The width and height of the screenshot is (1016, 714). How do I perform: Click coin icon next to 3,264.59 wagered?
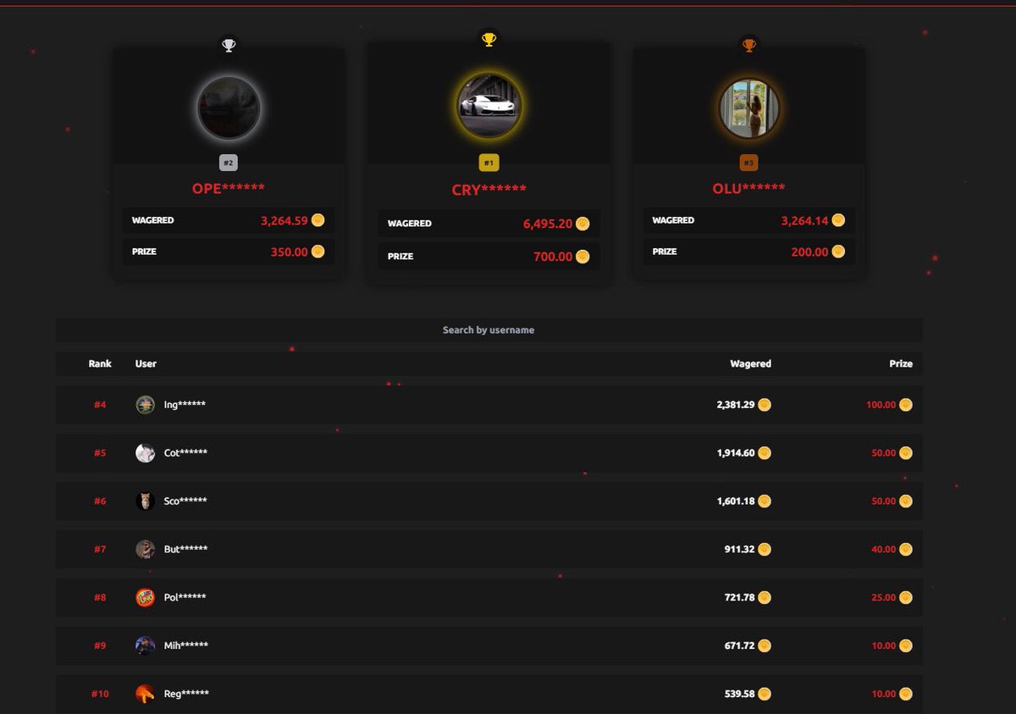[317, 220]
